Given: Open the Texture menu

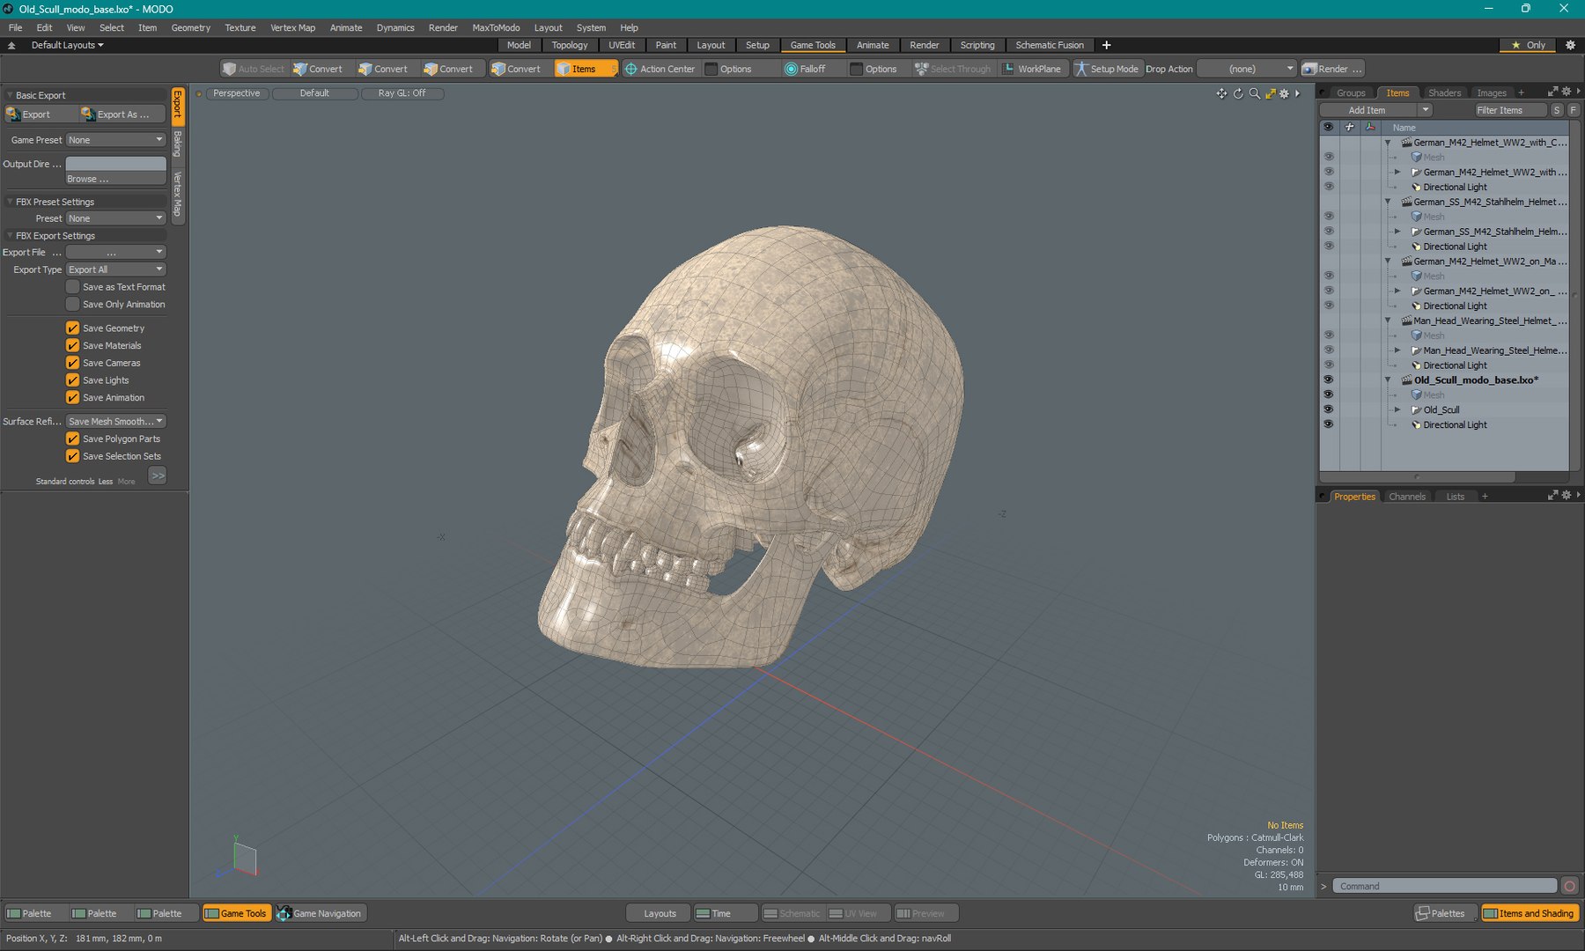Looking at the screenshot, I should pos(240,27).
